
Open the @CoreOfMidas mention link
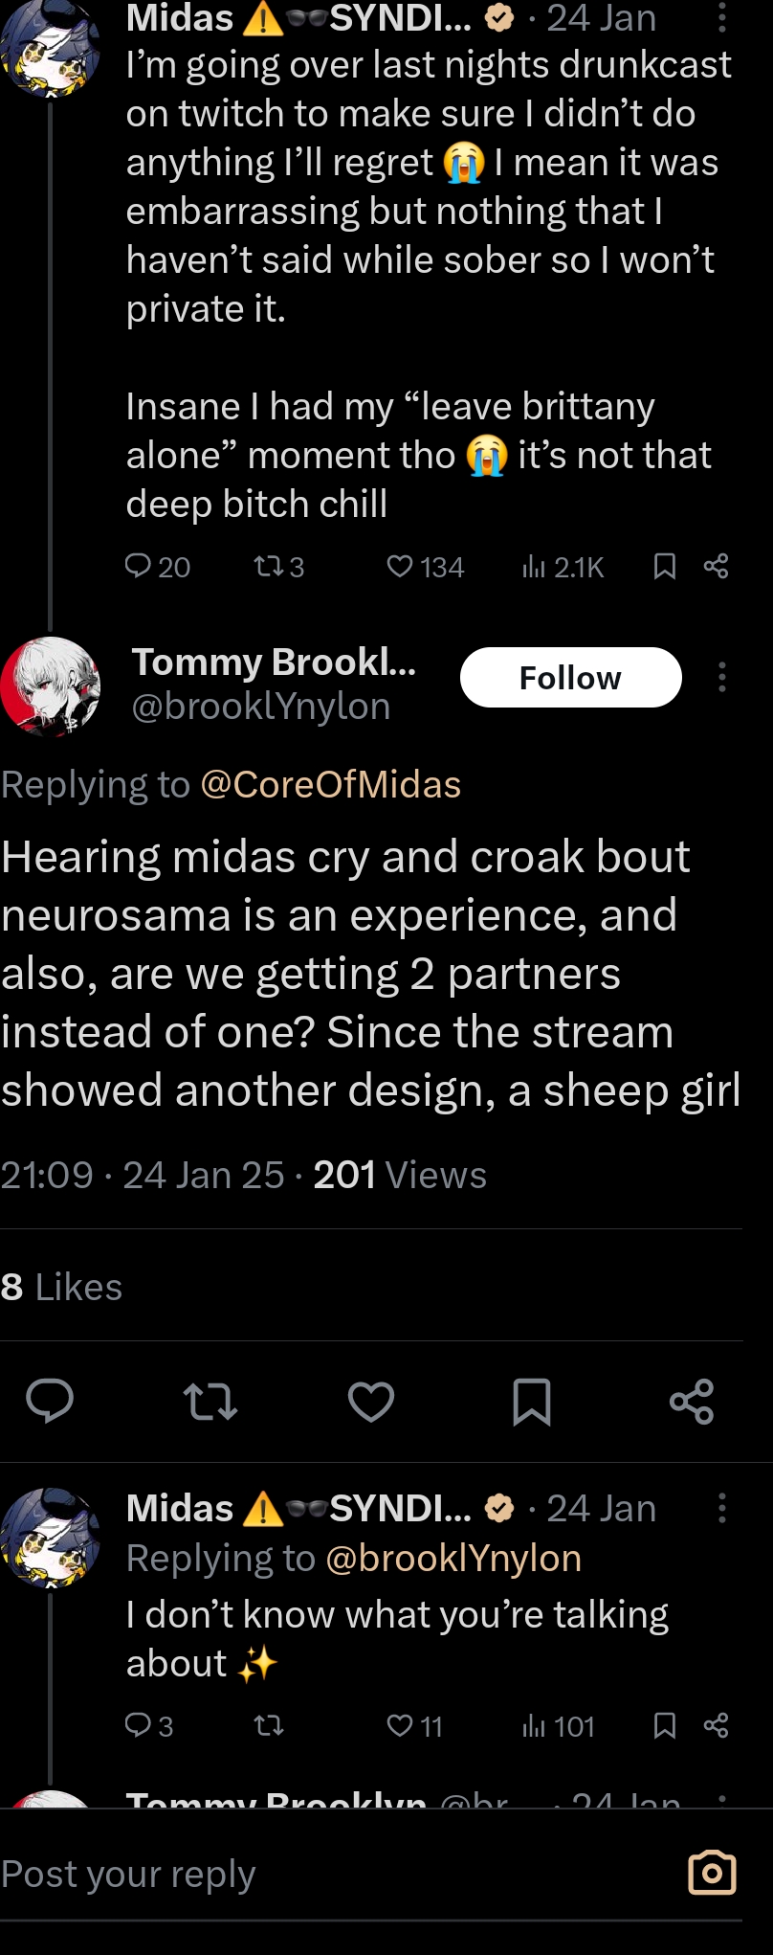tap(331, 785)
